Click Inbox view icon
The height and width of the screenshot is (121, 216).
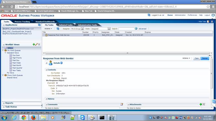pyautogui.click(x=6, y=48)
